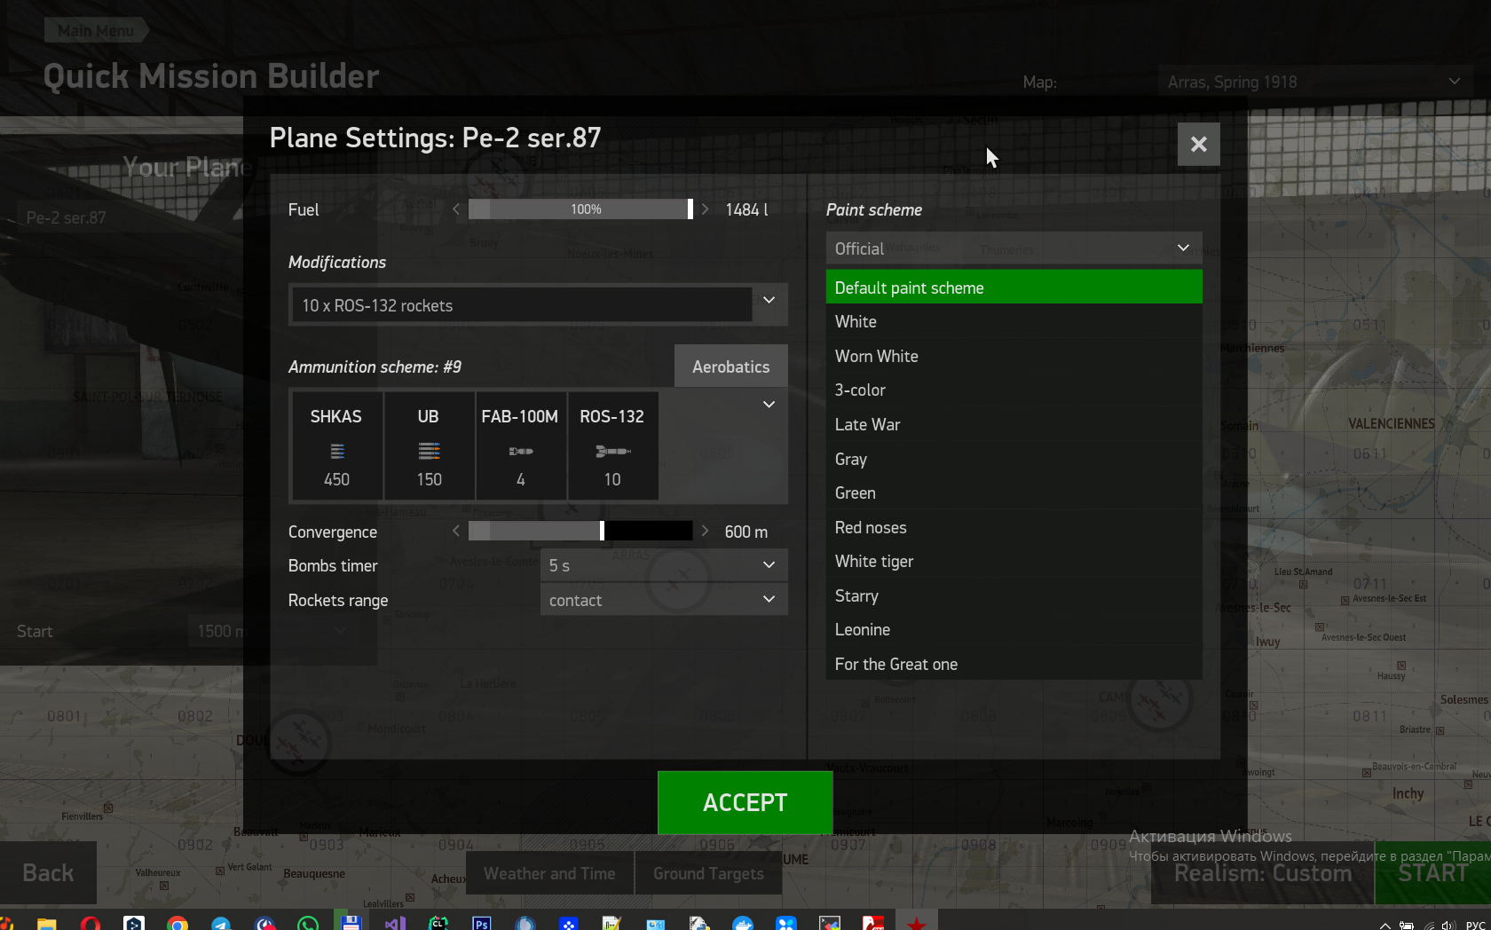The height and width of the screenshot is (930, 1491).
Task: Choose For the Great one scheme
Action: point(1014,664)
